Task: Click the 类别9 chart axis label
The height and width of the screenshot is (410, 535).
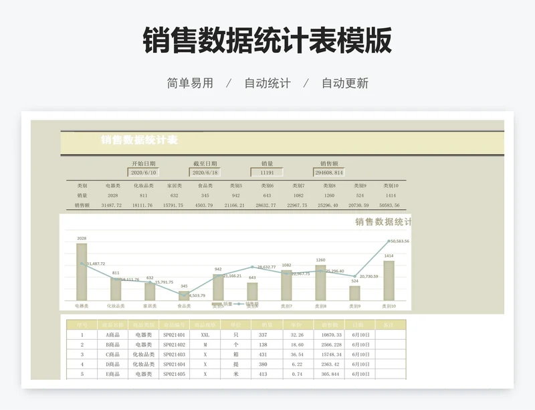Action: click(355, 306)
